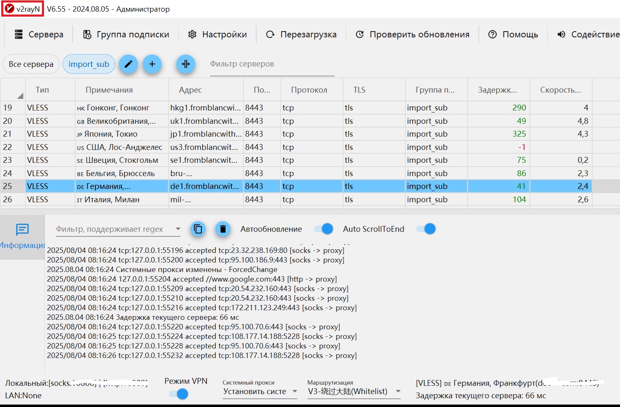Image resolution: width=620 pixels, height=407 pixels.
Task: Select the Италия, Милан server row
Action: 296,199
